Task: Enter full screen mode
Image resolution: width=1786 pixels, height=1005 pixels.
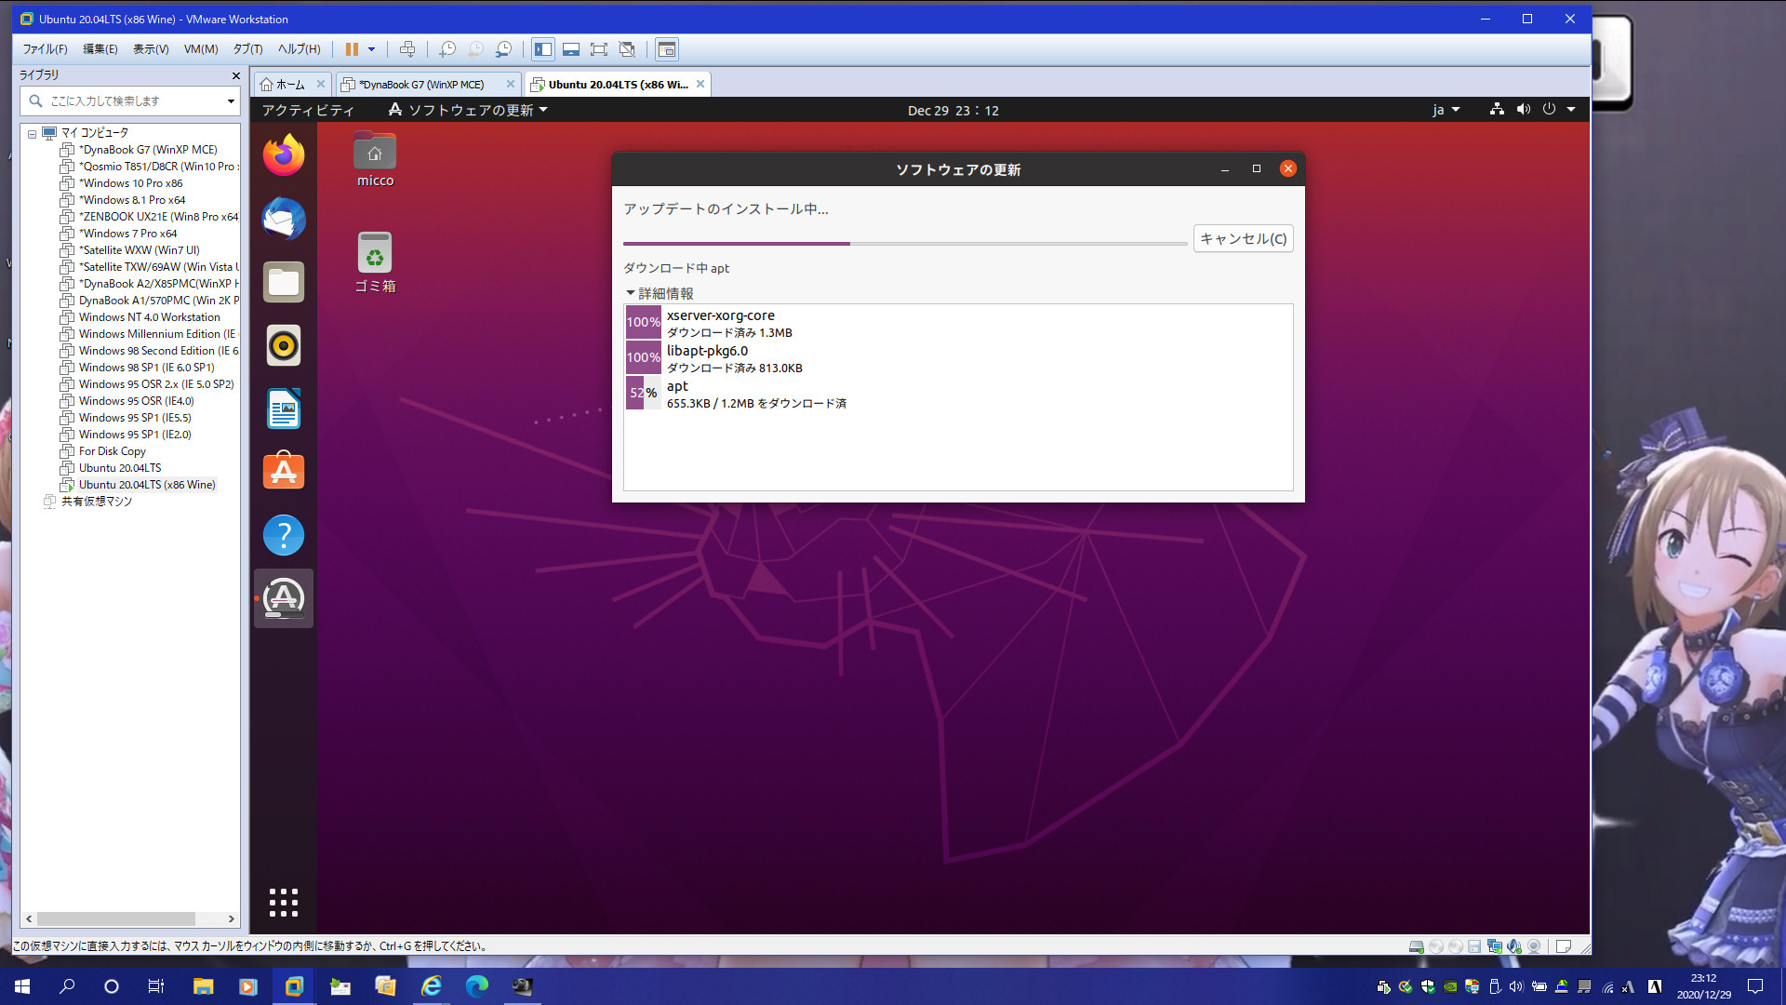Action: tap(599, 49)
